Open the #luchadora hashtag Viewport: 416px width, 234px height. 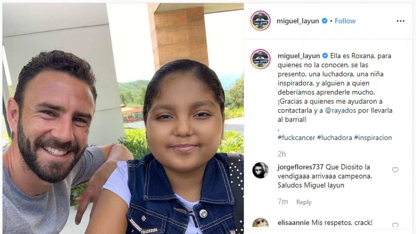pyautogui.click(x=334, y=137)
